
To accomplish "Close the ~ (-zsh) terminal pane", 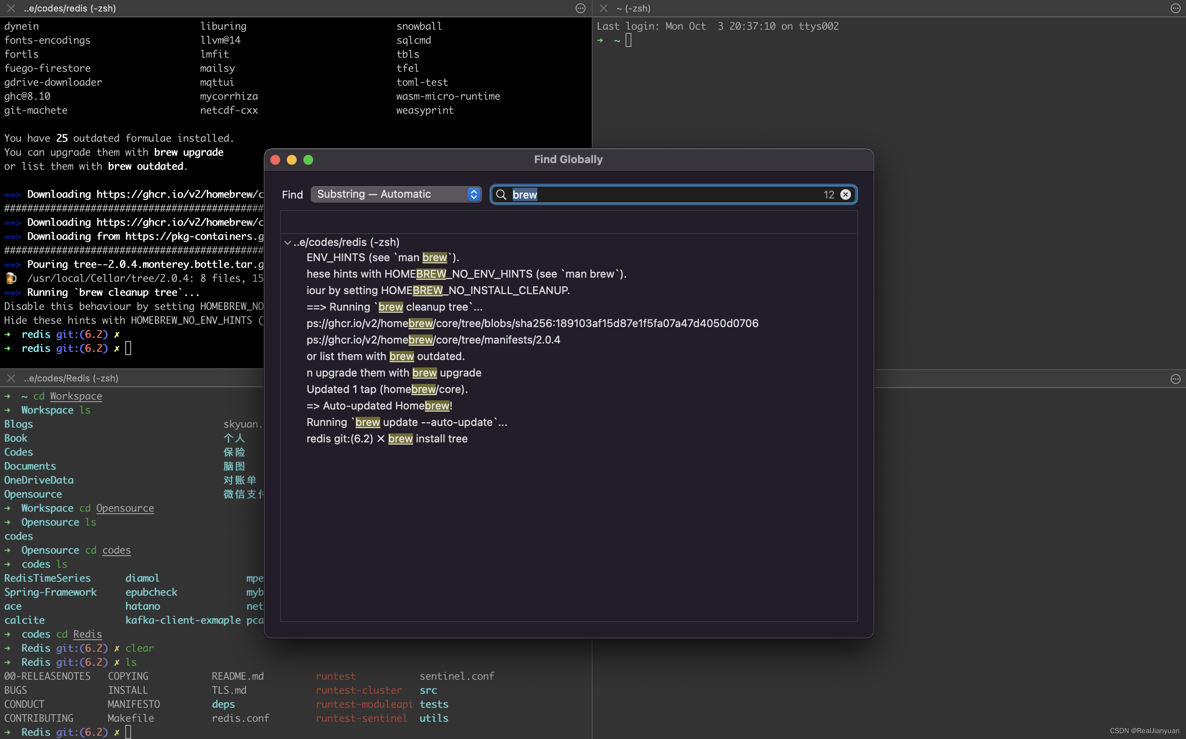I will (604, 8).
